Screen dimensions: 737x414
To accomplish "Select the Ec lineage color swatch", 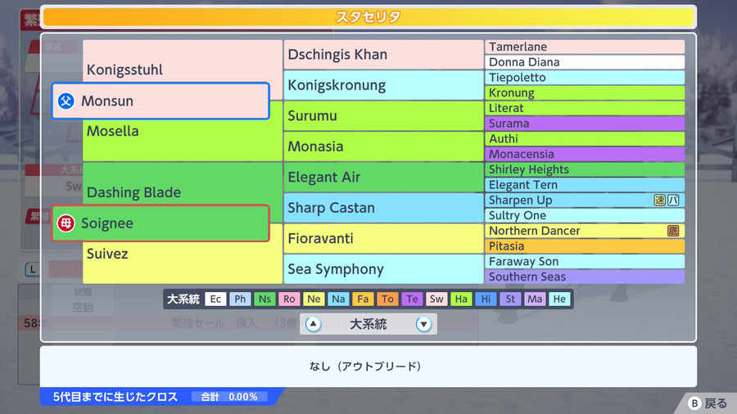I will pos(215,299).
